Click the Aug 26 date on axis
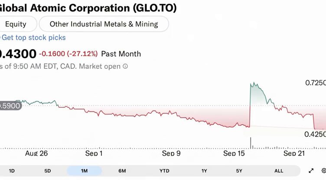 point(36,154)
